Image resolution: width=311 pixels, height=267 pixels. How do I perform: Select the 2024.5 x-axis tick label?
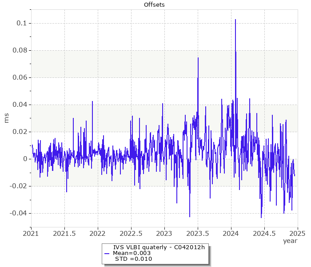[x=264, y=233]
